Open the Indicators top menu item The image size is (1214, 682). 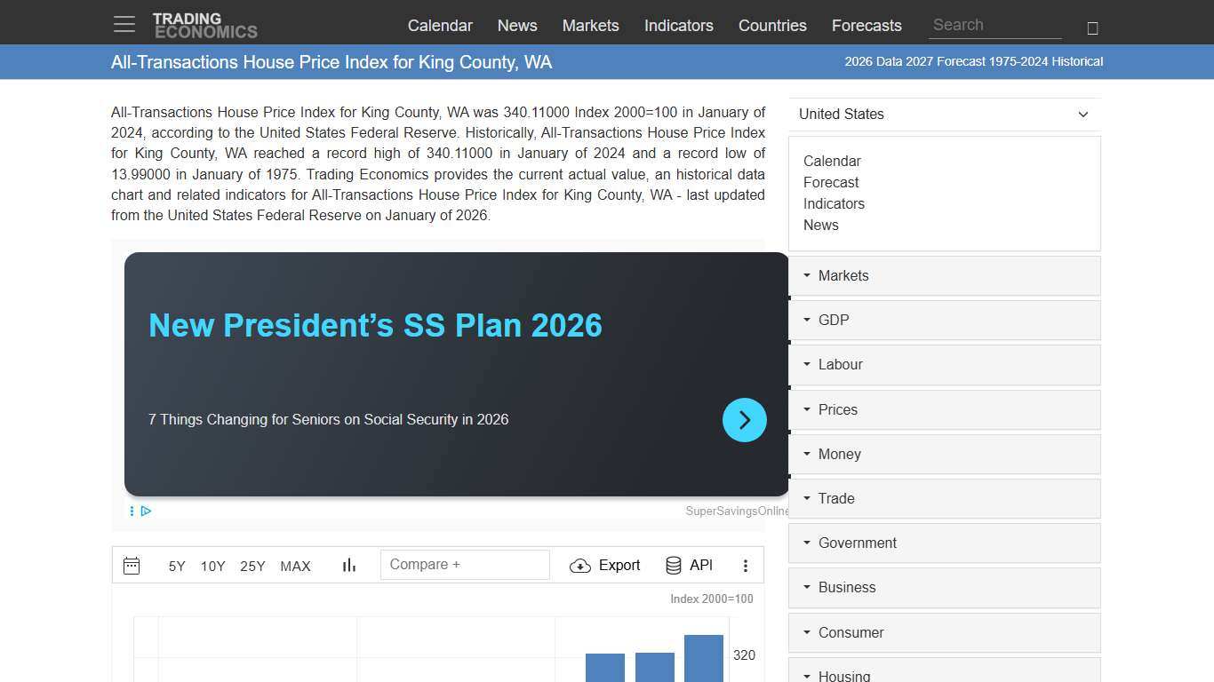pyautogui.click(x=678, y=26)
